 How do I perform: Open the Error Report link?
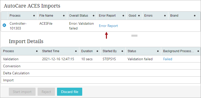pyautogui.click(x=108, y=26)
